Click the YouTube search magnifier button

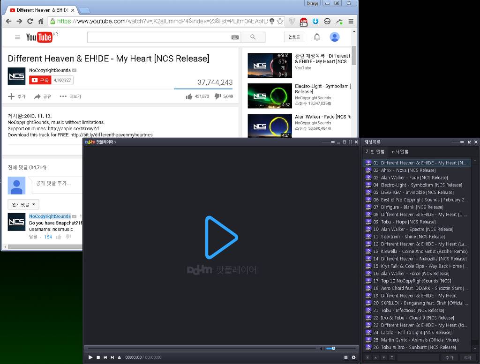coord(253,37)
